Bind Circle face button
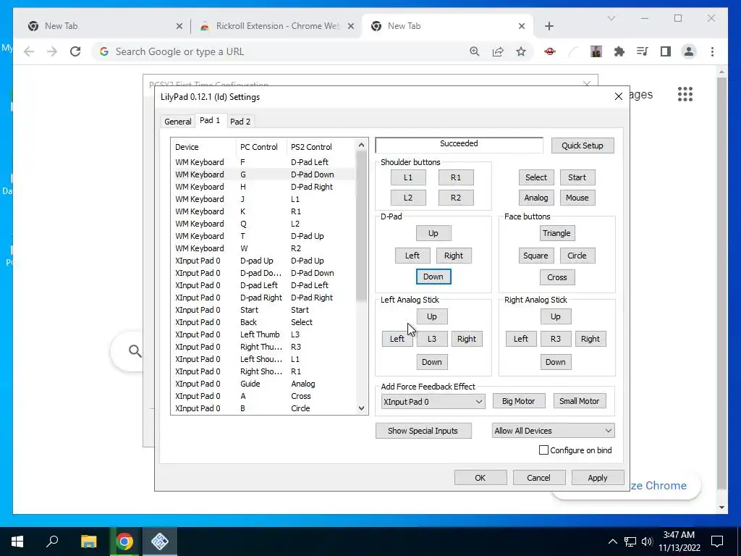 pyautogui.click(x=577, y=256)
